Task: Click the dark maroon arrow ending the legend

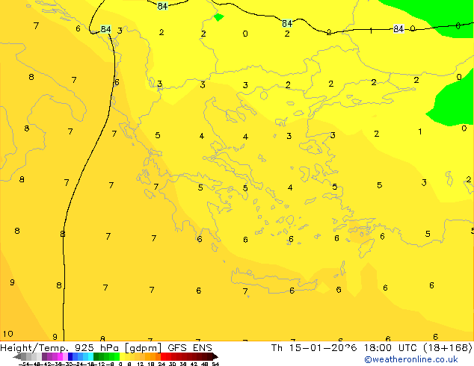Action: [x=215, y=357]
